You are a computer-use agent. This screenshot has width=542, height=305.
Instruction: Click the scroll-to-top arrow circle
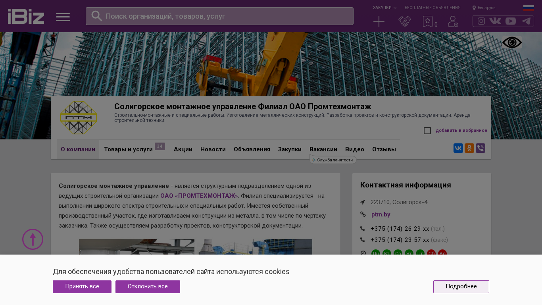[33, 239]
